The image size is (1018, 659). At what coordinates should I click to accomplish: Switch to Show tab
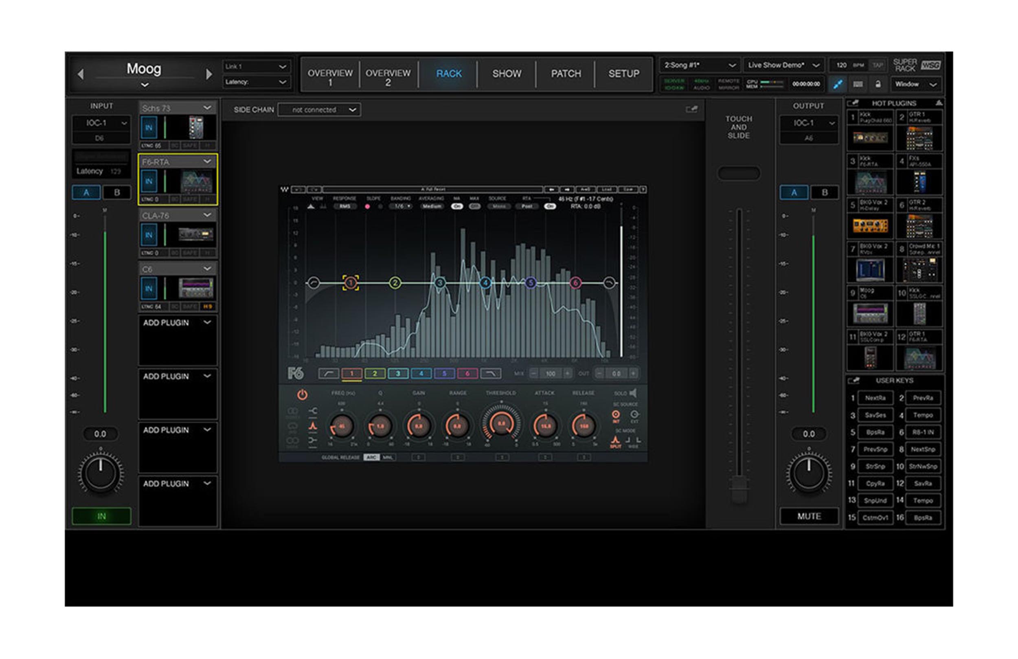pyautogui.click(x=507, y=74)
